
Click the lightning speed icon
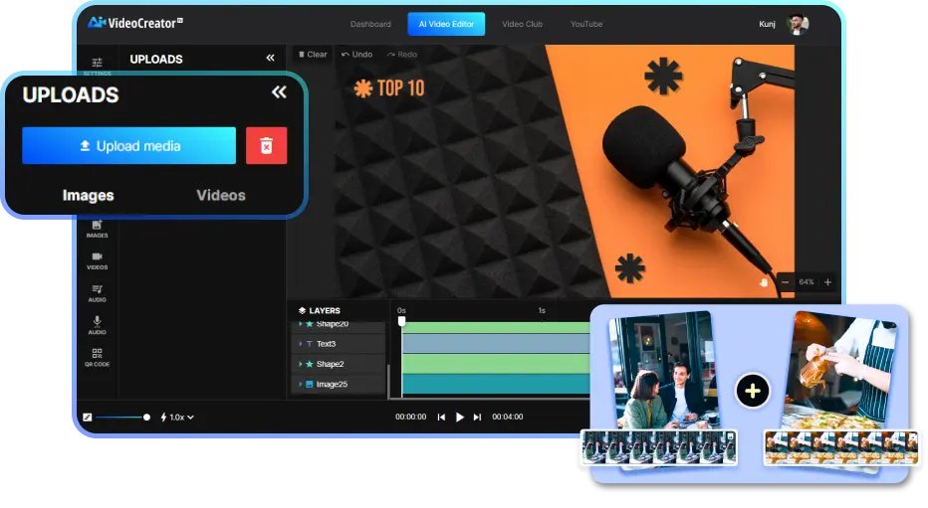click(163, 417)
